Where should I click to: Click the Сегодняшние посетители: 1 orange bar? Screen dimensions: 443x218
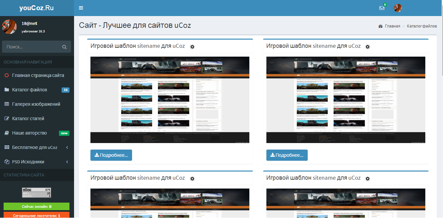pyautogui.click(x=36, y=215)
